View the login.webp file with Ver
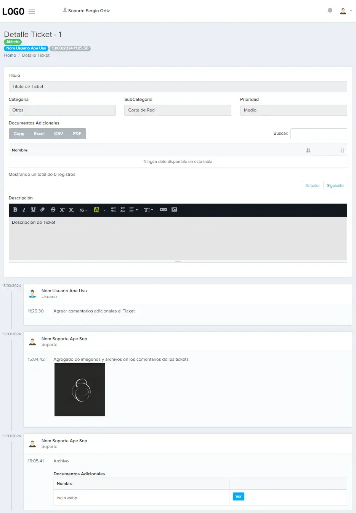This screenshot has height=513, width=356. (239, 497)
